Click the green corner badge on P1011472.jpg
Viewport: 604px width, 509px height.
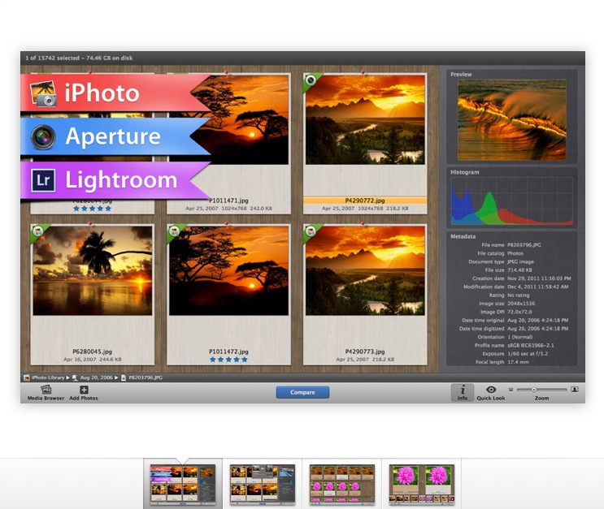click(x=174, y=231)
